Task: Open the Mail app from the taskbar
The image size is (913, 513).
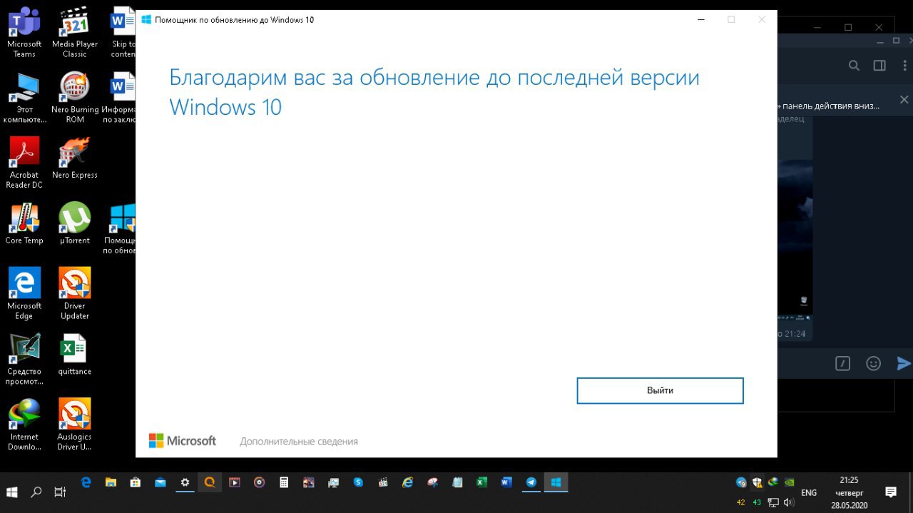Action: point(160,482)
